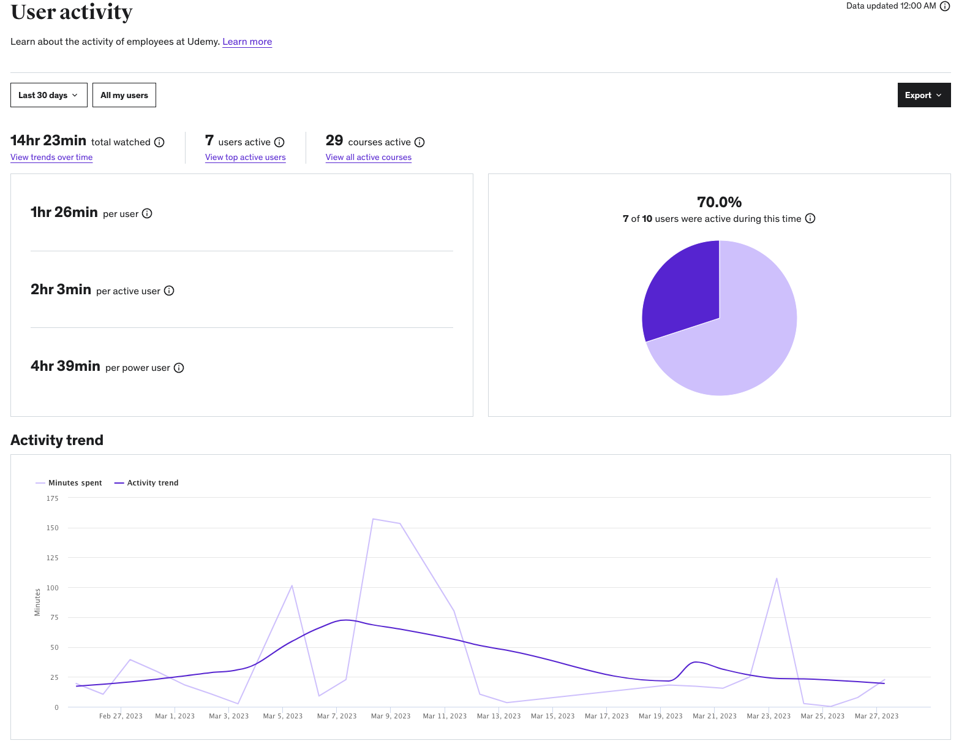Open View trends over time link

coord(51,158)
